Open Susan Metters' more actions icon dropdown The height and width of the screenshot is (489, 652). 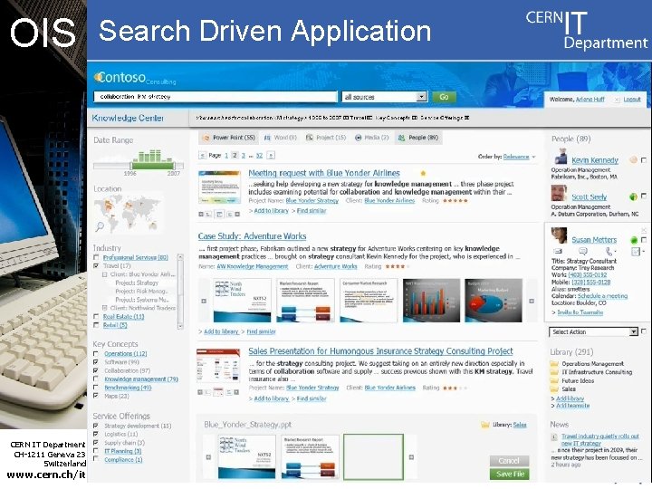coord(637,251)
